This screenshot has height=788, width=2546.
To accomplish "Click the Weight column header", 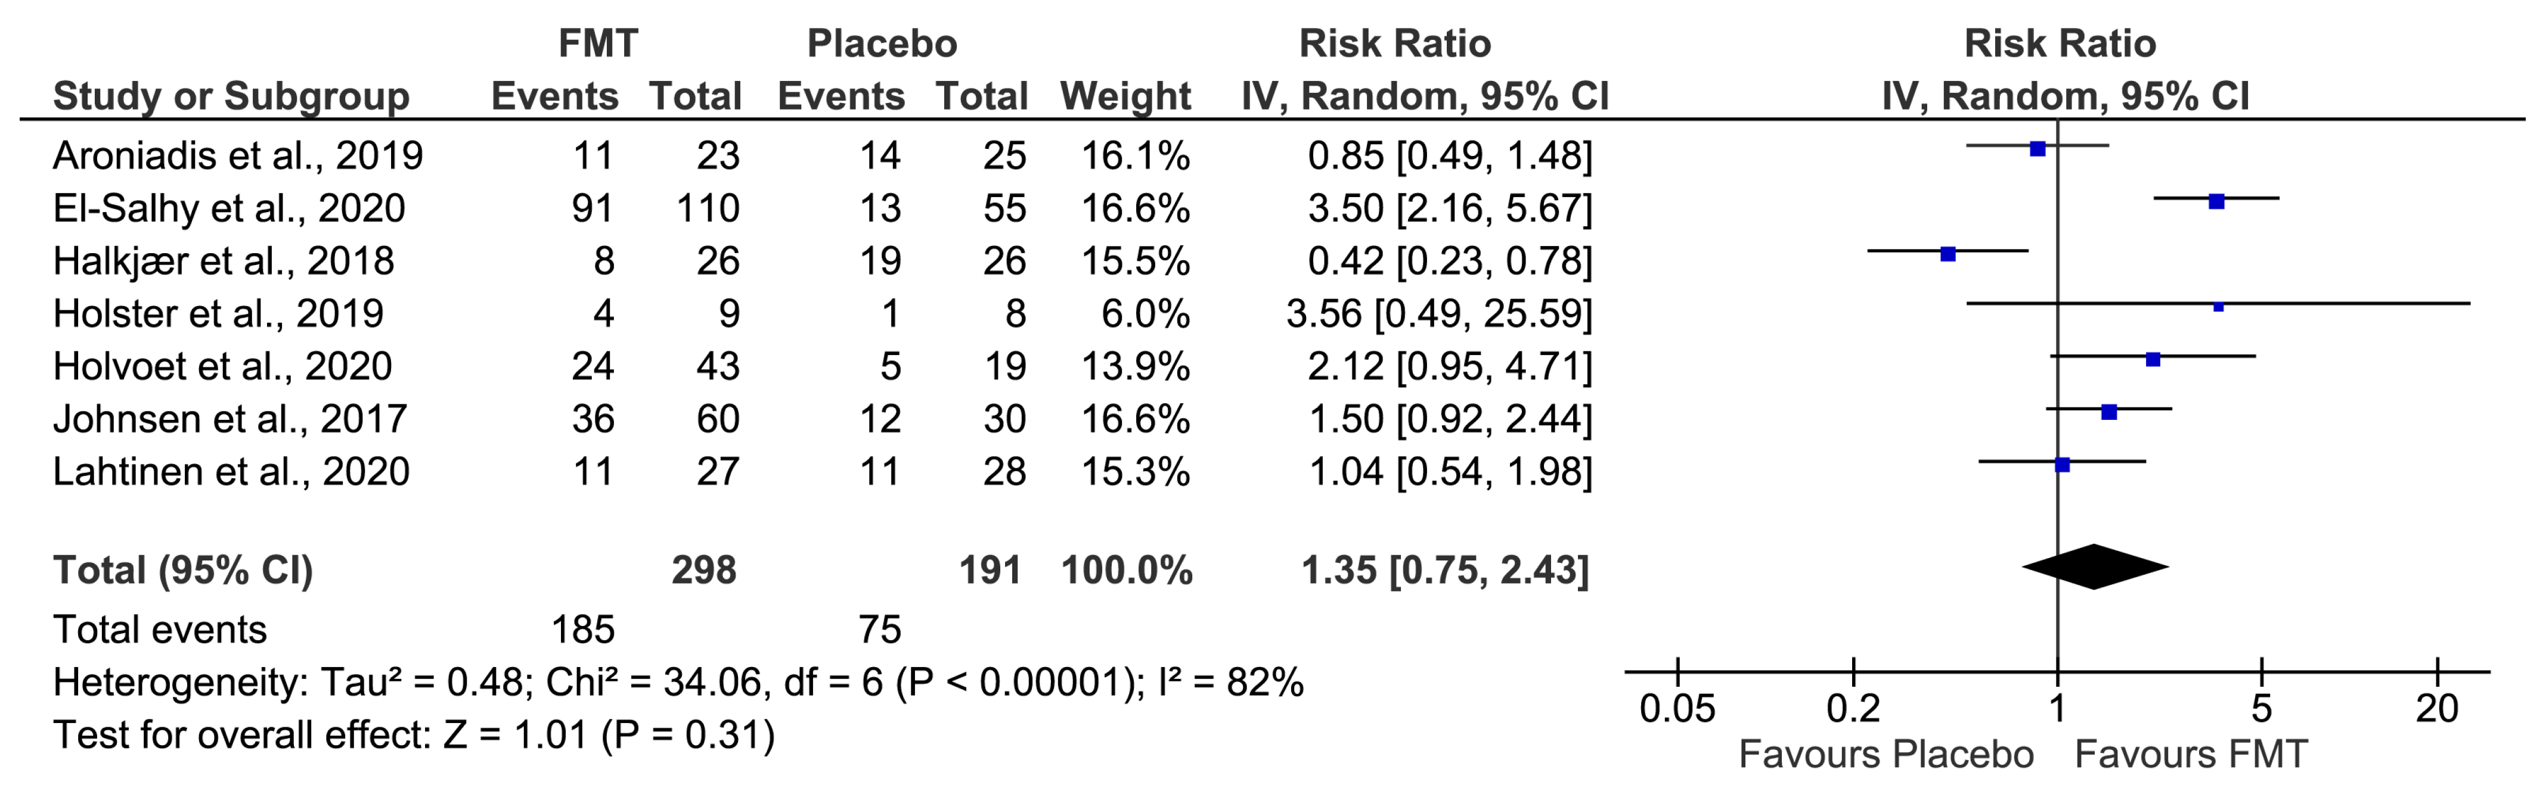I will coord(1125,96).
